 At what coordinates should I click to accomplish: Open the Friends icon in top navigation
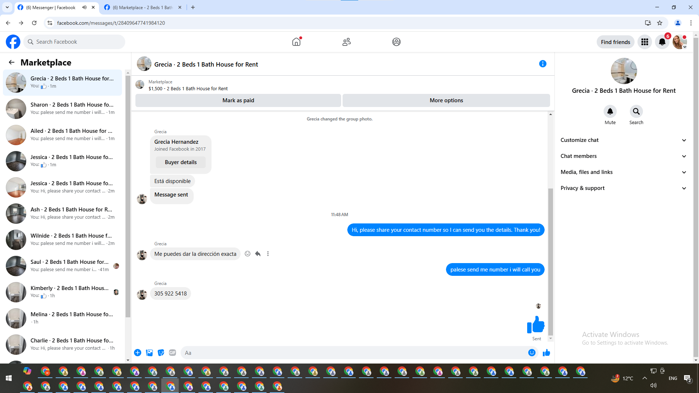pos(347,42)
